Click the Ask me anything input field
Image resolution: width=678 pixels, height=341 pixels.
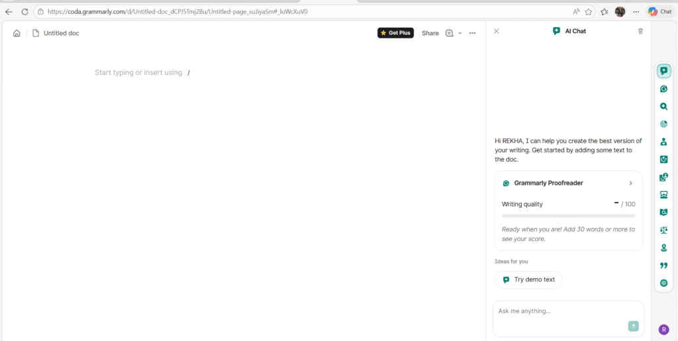click(x=559, y=311)
